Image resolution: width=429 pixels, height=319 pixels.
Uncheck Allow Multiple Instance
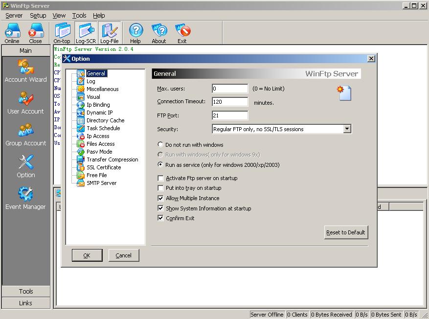tap(160, 199)
